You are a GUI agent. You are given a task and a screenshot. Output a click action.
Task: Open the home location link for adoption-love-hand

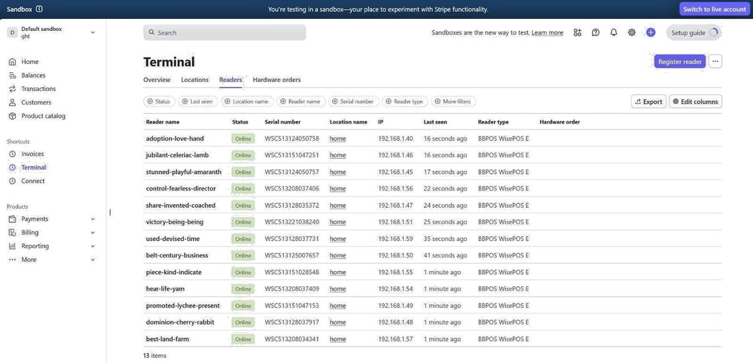337,139
